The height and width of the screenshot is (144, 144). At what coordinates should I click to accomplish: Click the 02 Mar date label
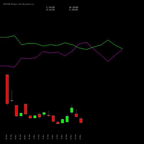tap(6, 137)
